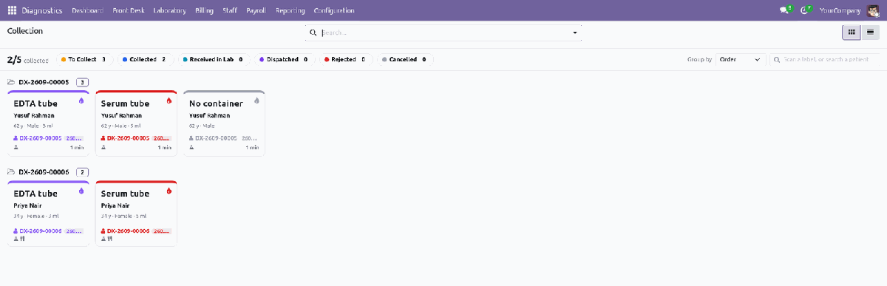887x286 pixels.
Task: Click the patient icon beside purple DX-2609-00006
Action: click(16, 231)
